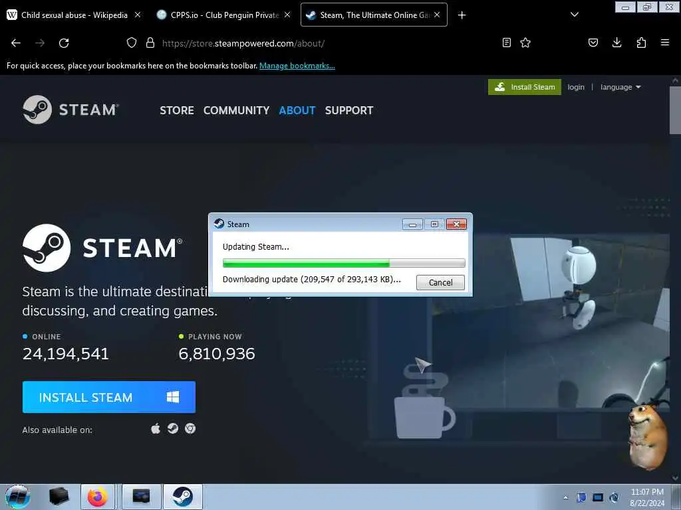Close the Wikipedia tab
This screenshot has height=510, width=681.
tap(138, 15)
